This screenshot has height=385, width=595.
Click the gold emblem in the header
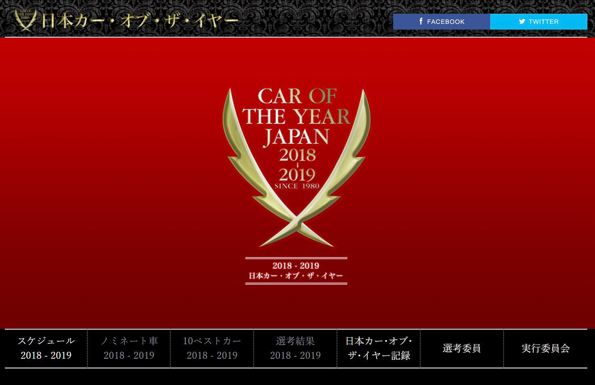[26, 20]
